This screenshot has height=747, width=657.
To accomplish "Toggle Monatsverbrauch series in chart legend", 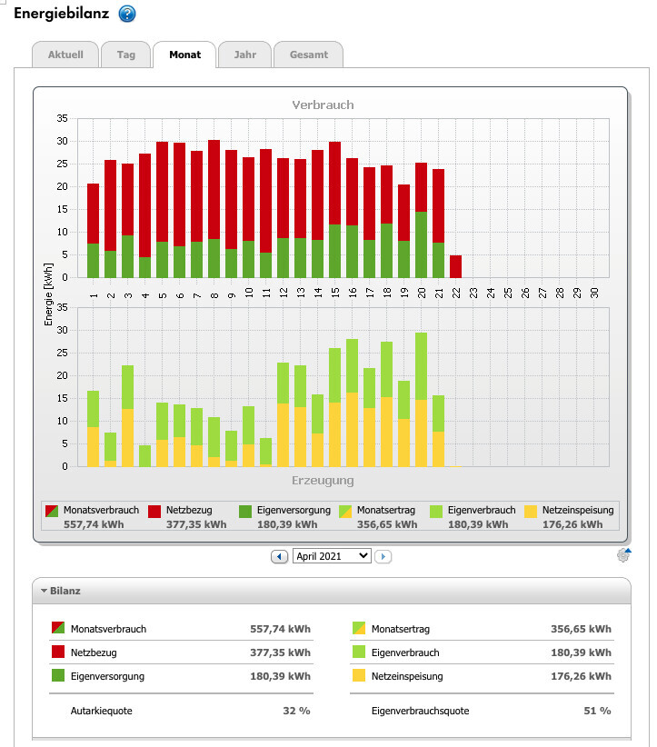I will coord(53,511).
